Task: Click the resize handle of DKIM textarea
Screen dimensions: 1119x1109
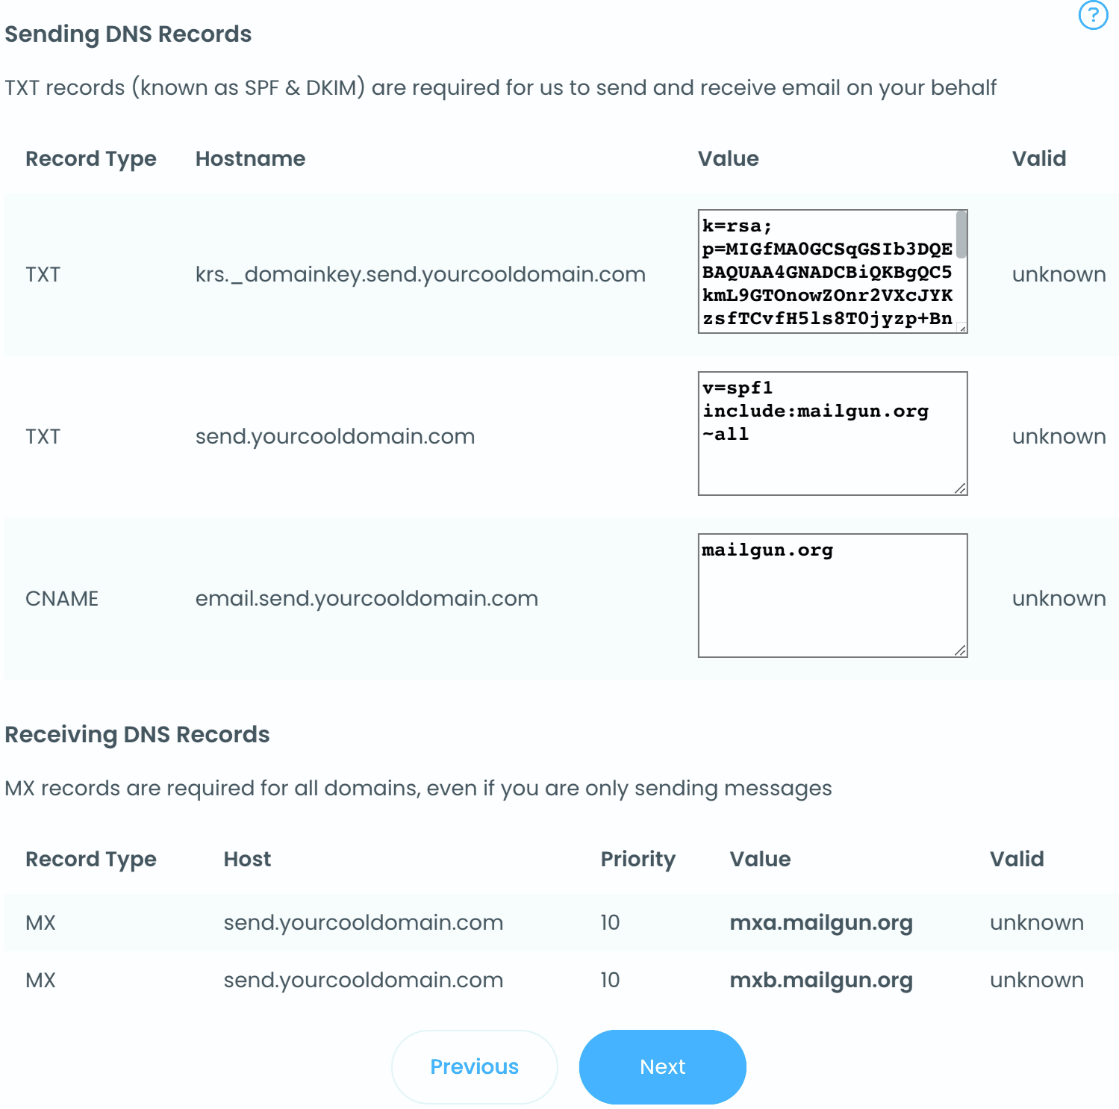Action: pos(962,328)
